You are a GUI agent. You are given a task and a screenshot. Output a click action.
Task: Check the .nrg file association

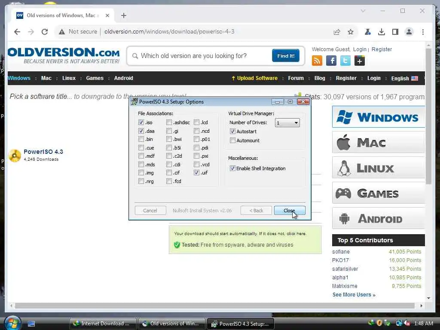coord(141,181)
